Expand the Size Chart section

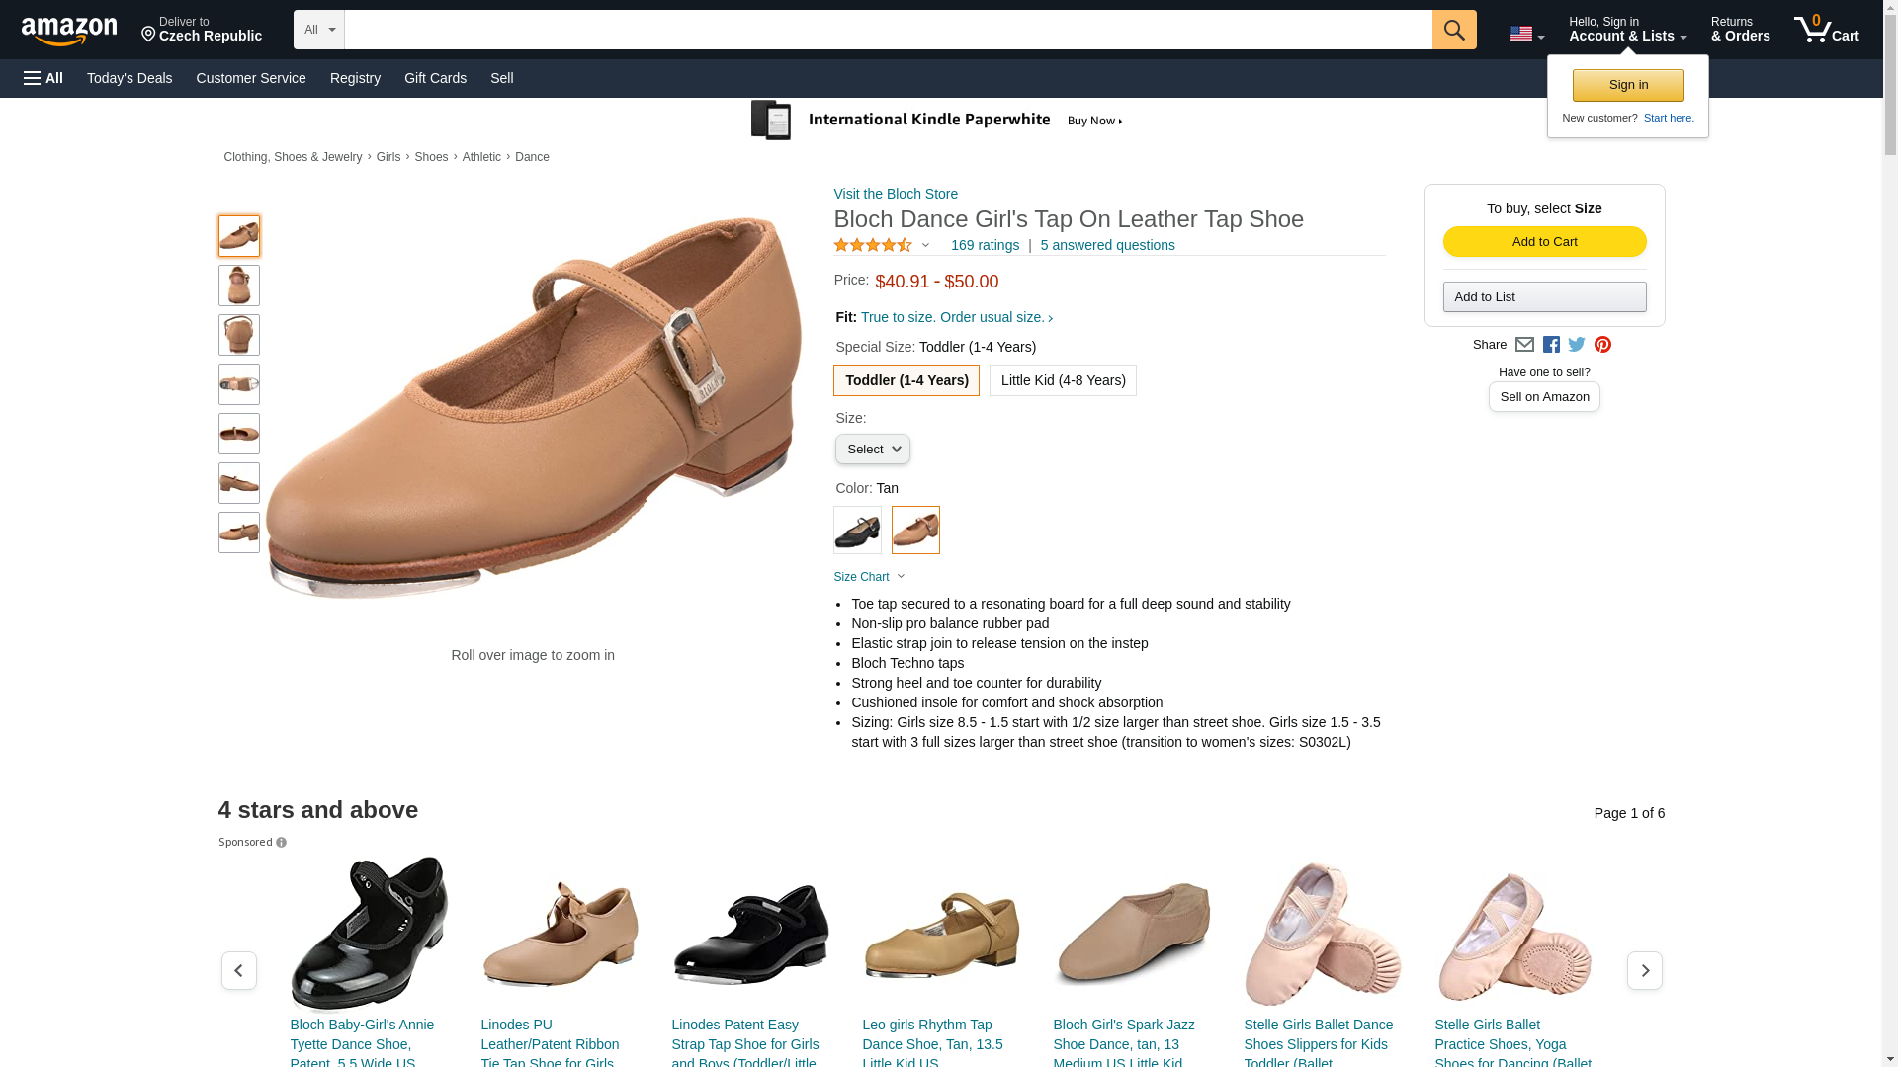click(x=869, y=577)
